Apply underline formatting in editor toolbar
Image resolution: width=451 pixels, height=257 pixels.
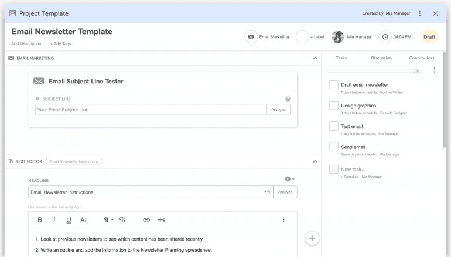(69, 220)
